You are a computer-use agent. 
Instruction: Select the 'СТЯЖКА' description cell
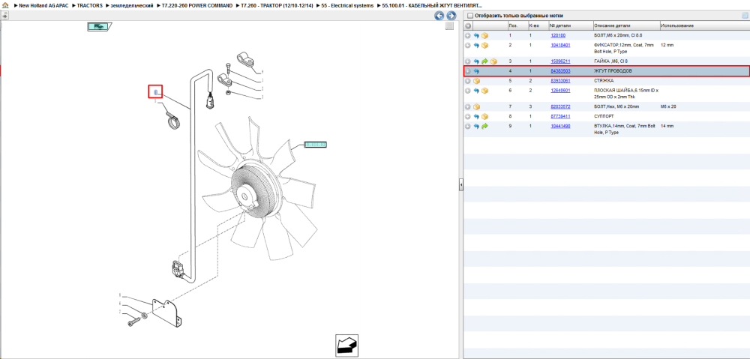pos(602,81)
